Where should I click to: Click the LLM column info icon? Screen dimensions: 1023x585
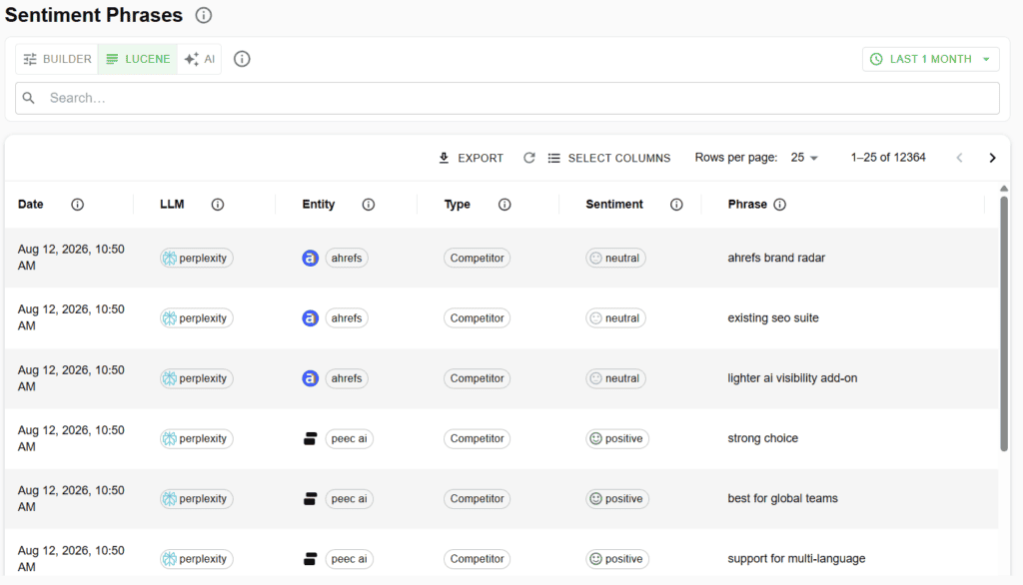coord(217,205)
